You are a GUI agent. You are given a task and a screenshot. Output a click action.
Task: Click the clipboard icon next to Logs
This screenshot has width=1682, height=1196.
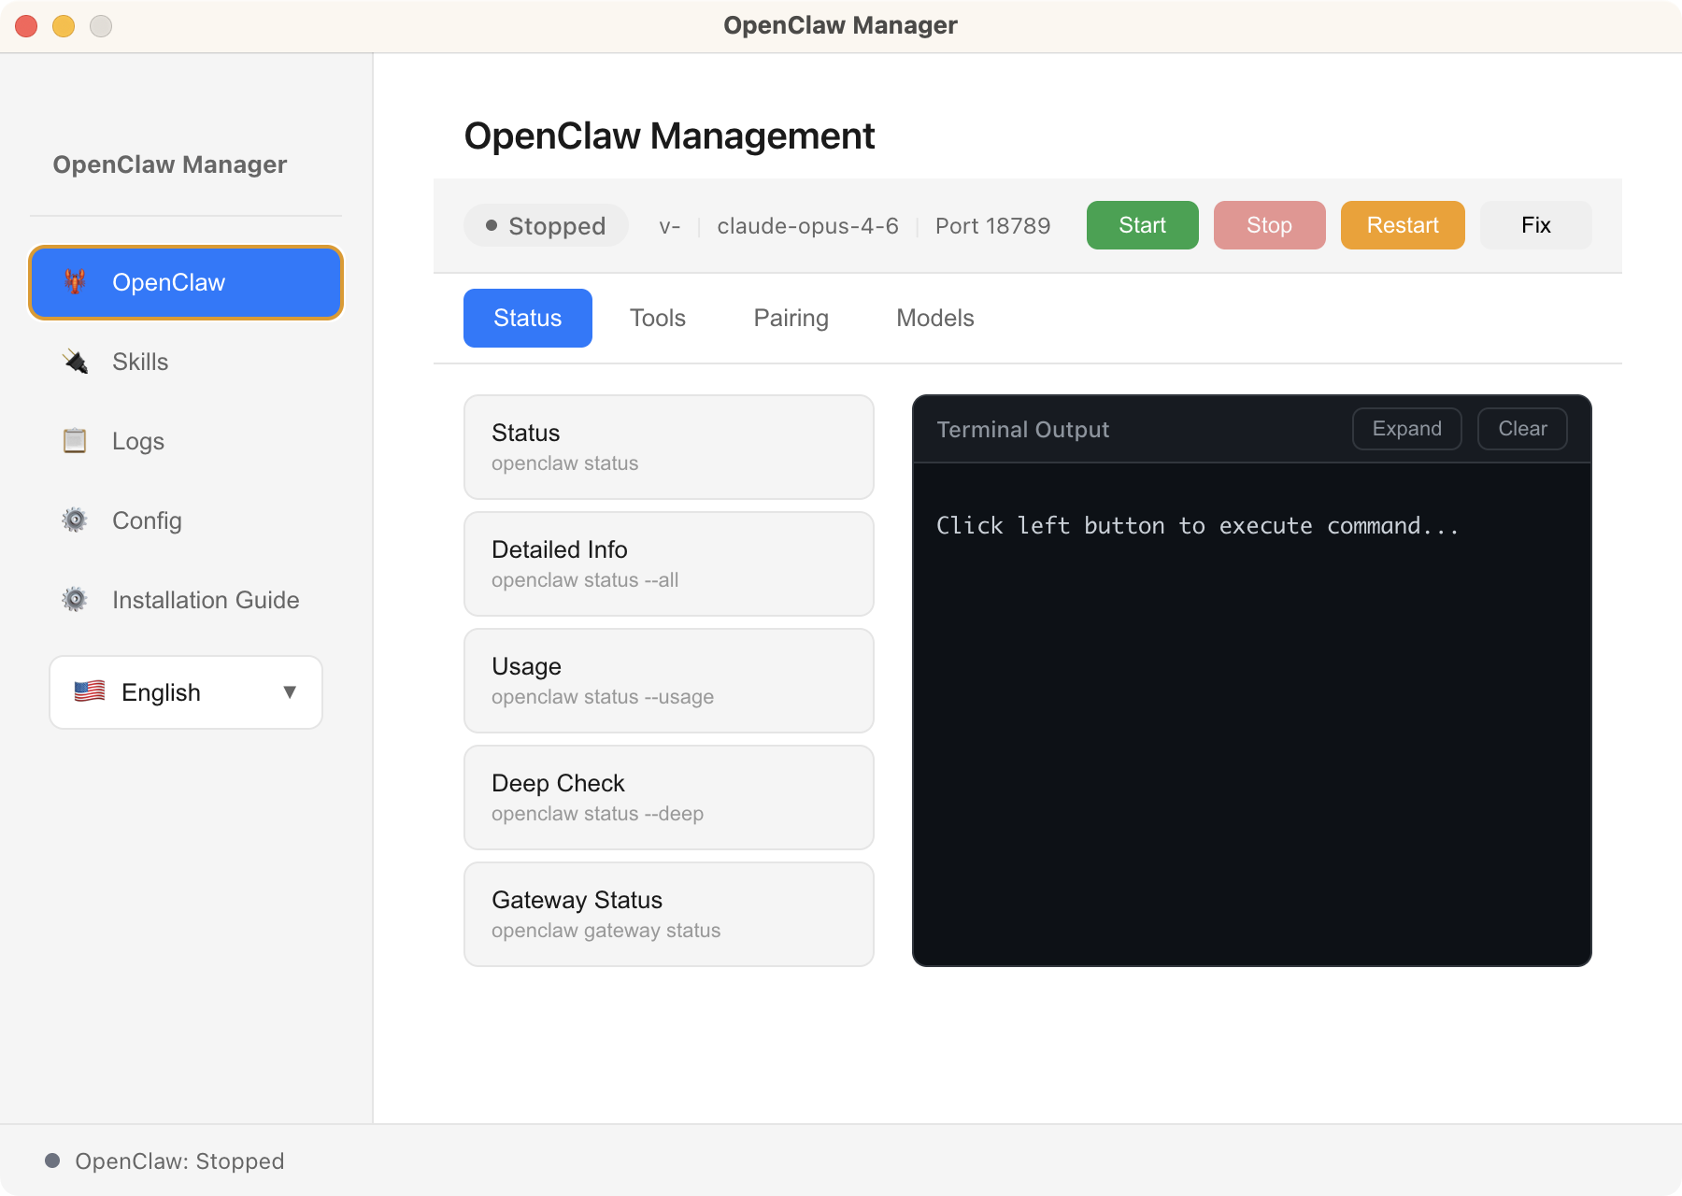[x=76, y=440]
